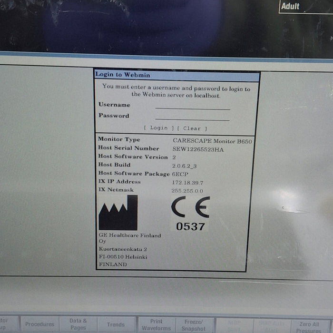The width and height of the screenshot is (333, 333).
Task: Select software package value 6ECP
Action: [x=180, y=174]
